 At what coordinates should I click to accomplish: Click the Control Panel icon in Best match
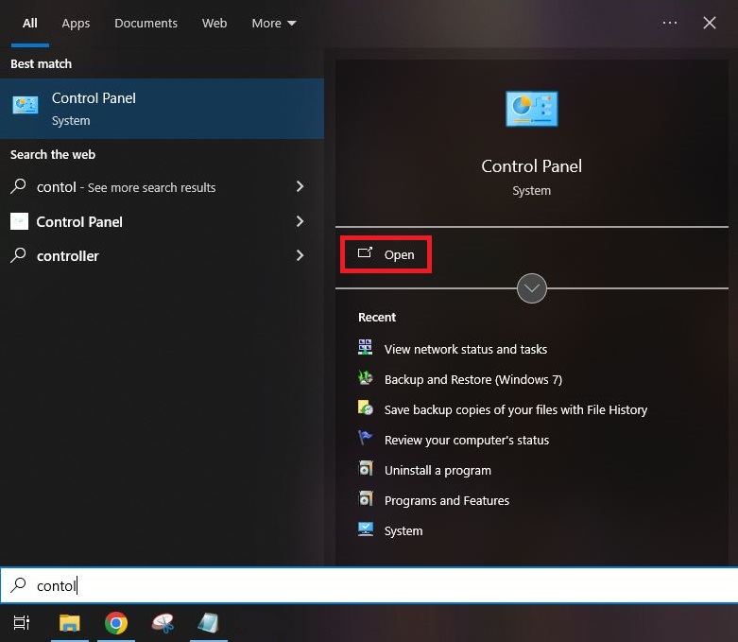pos(26,105)
